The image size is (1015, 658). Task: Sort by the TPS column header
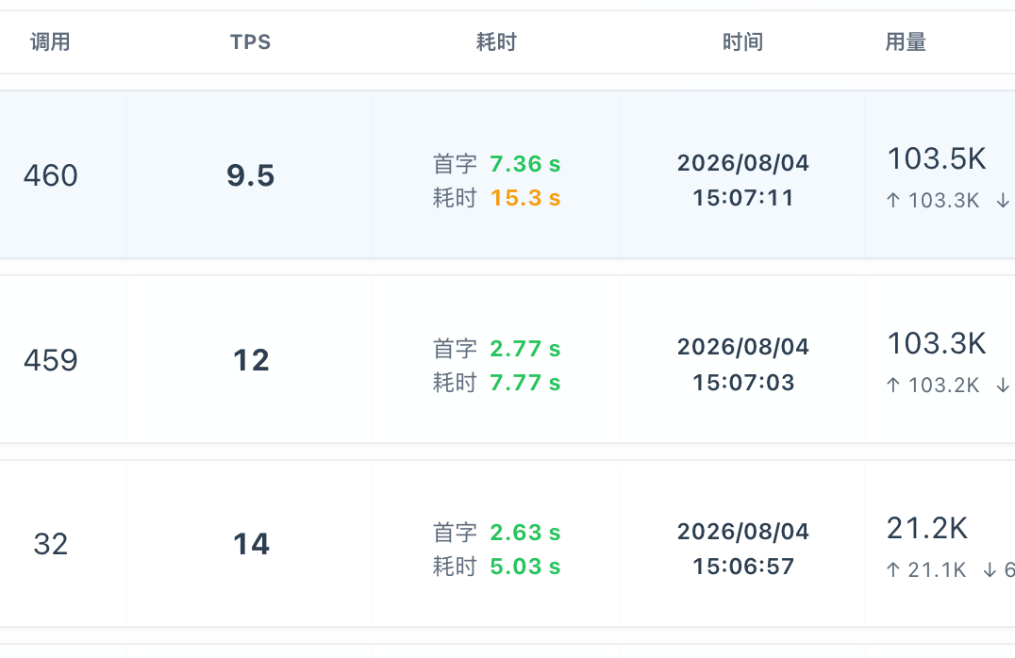pos(251,42)
